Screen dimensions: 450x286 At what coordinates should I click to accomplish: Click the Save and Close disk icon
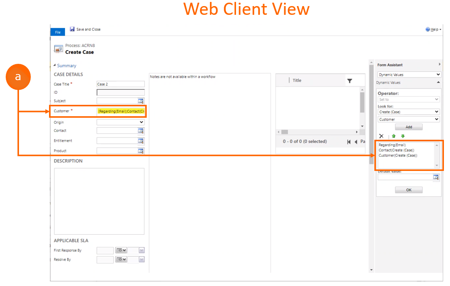[x=72, y=29]
